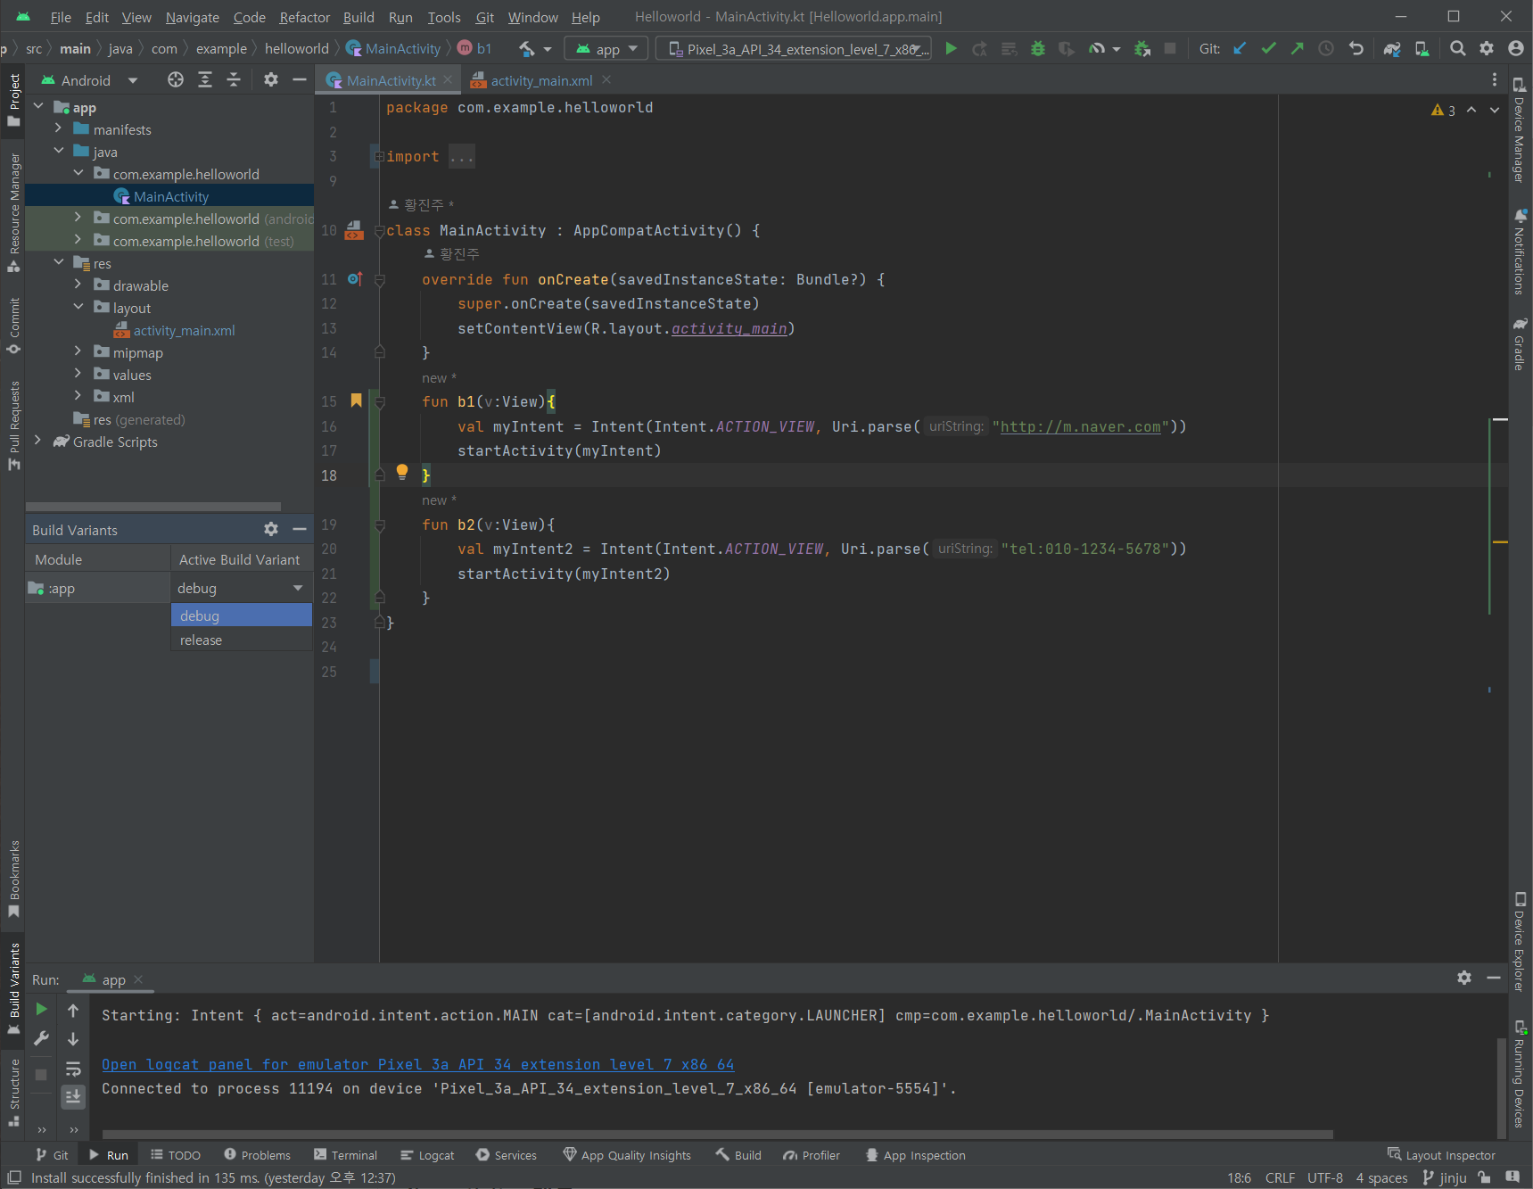Select opened file in Project panel

click(176, 80)
